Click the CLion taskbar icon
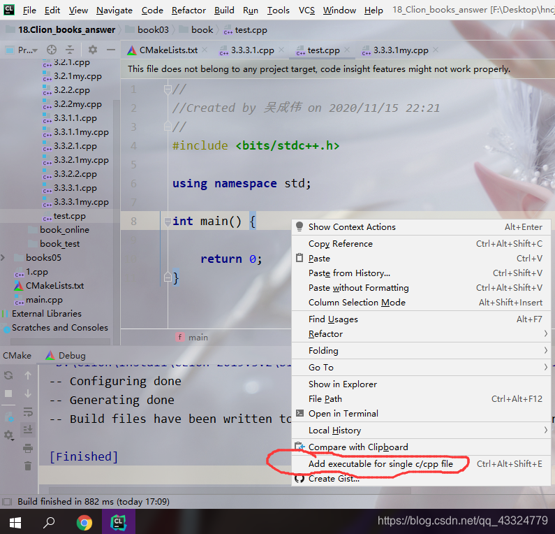 [118, 523]
